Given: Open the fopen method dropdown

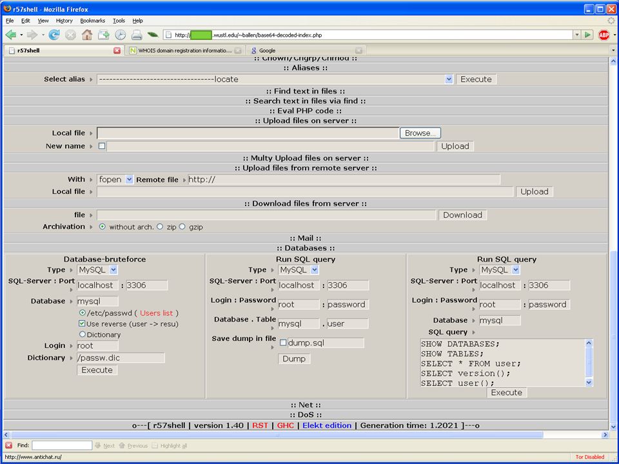Looking at the screenshot, I should coord(129,180).
